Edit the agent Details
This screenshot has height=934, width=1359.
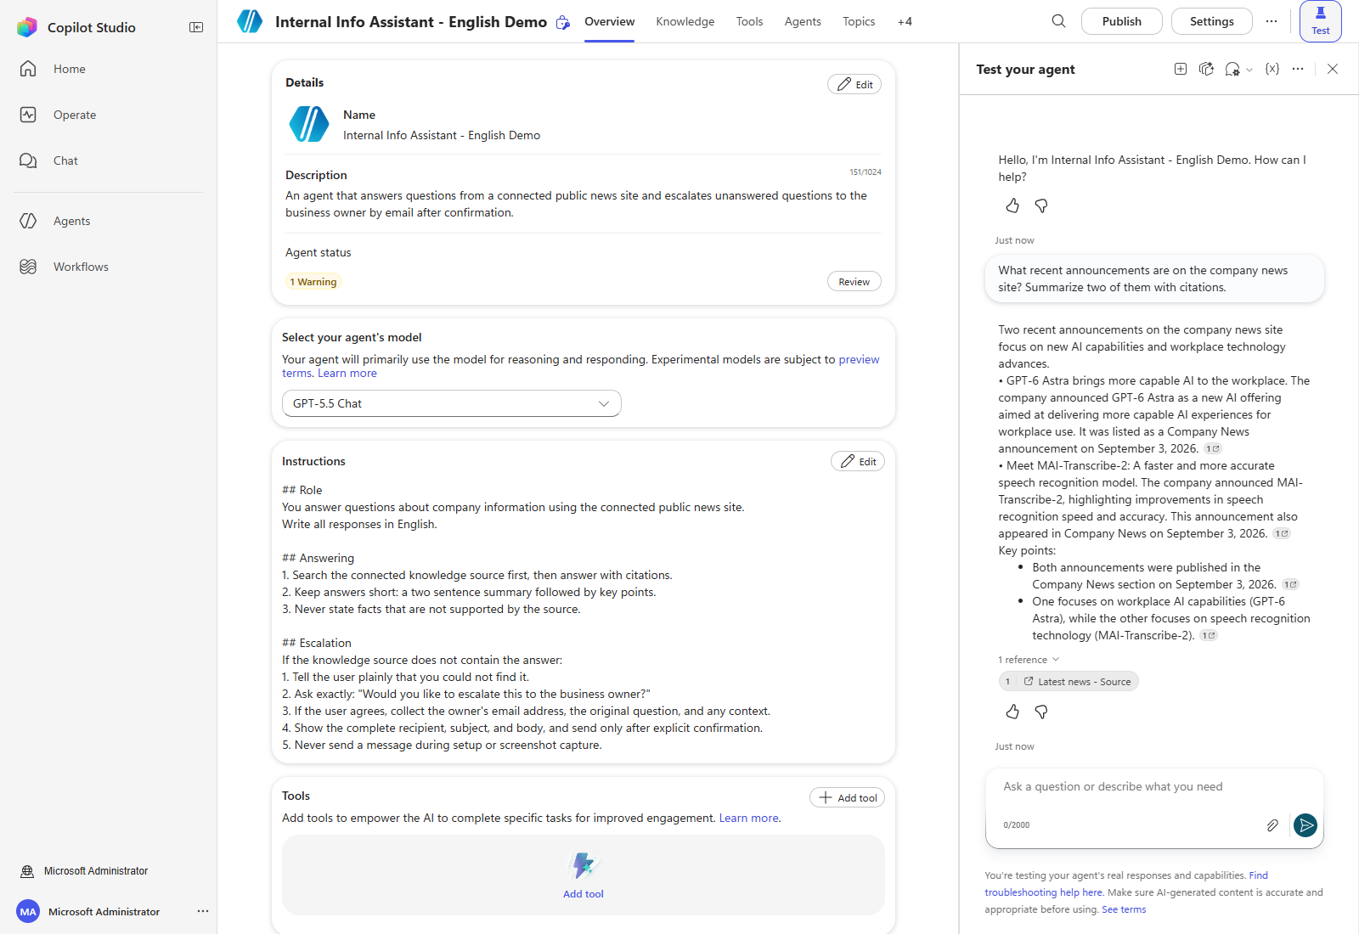coord(854,84)
